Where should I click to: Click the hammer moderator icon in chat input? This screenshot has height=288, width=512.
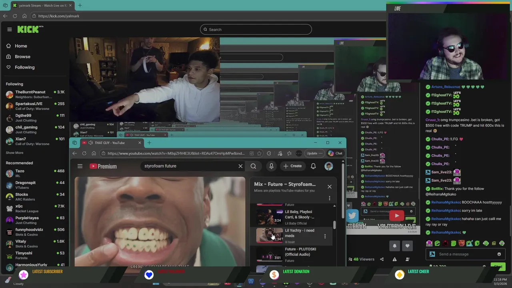click(x=432, y=254)
